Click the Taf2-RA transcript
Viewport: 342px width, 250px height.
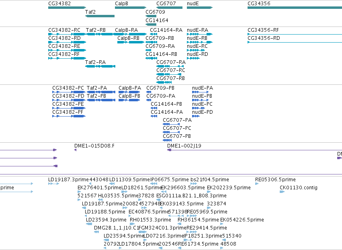click(100, 66)
